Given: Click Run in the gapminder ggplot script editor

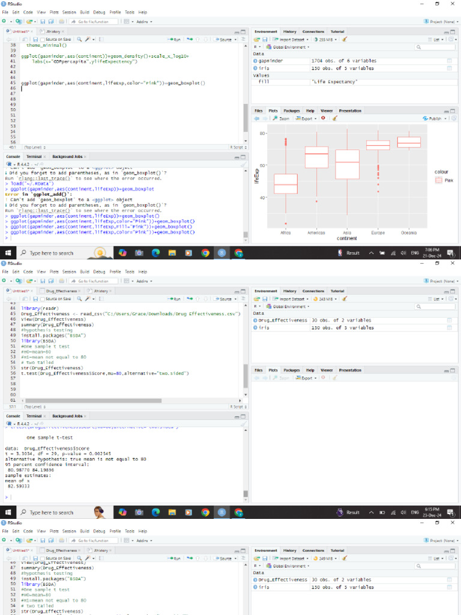Looking at the screenshot, I should pyautogui.click(x=175, y=39).
